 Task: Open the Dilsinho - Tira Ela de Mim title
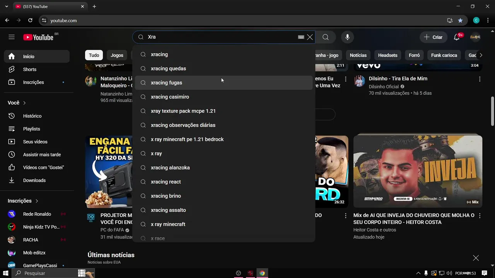(398, 78)
